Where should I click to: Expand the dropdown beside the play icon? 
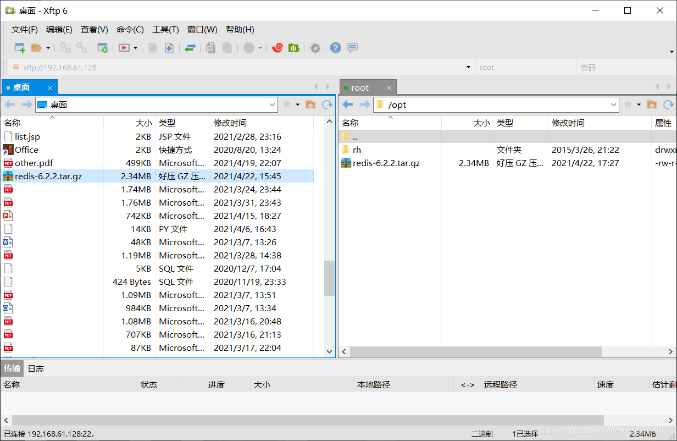(135, 48)
